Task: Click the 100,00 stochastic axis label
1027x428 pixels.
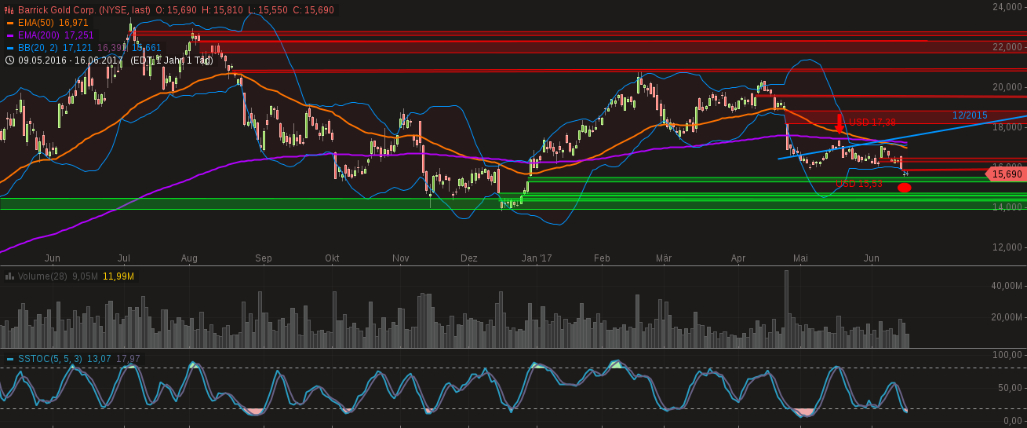Action: click(x=1007, y=355)
